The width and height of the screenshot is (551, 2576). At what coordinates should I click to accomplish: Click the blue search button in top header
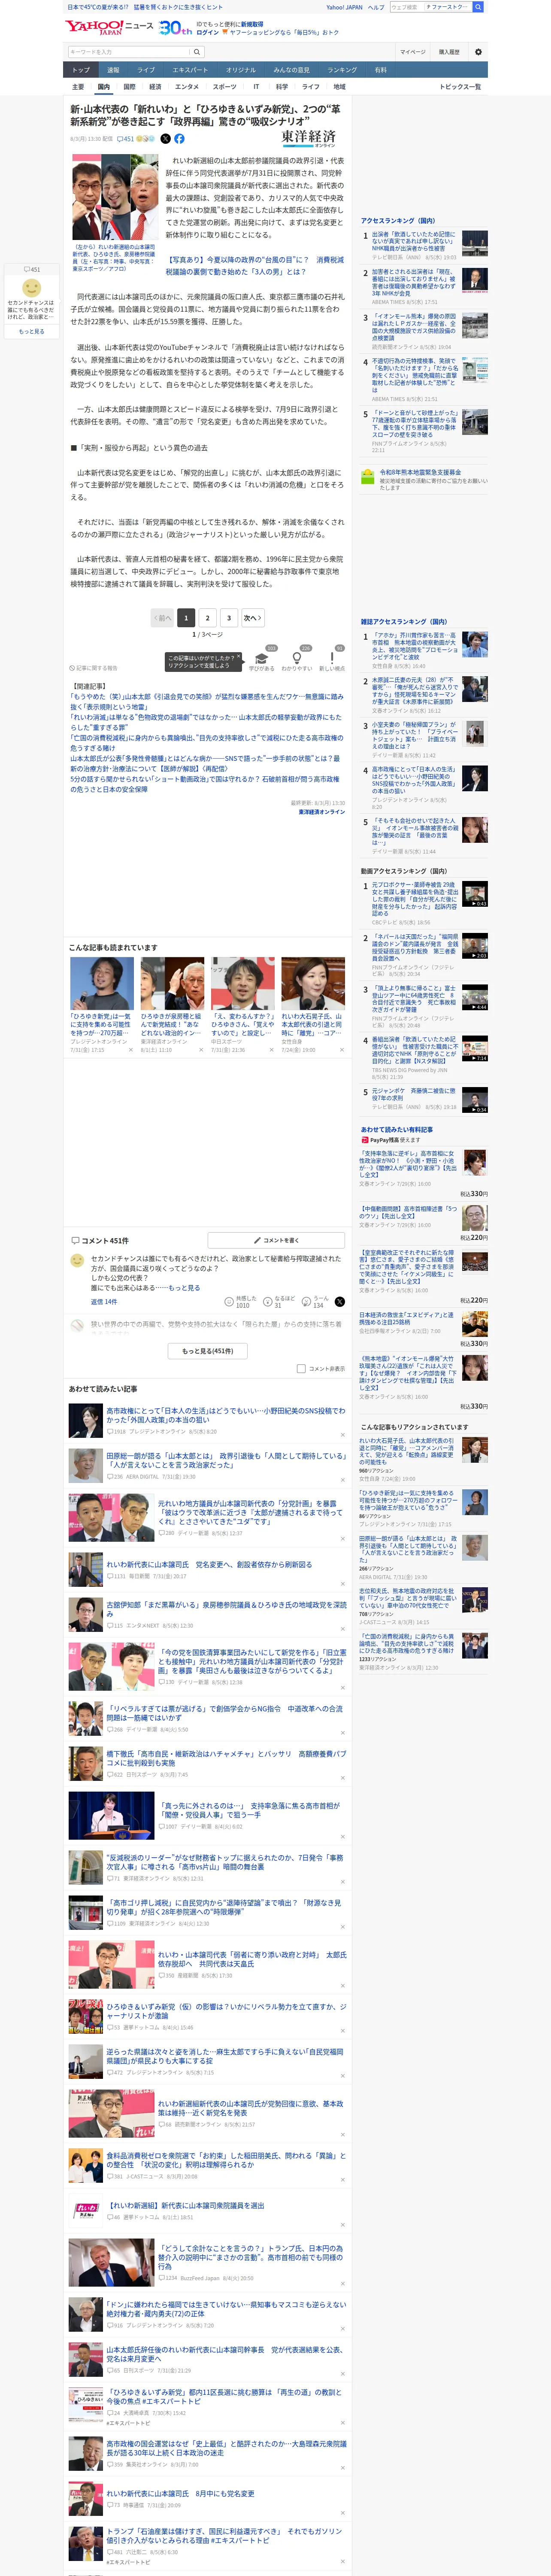coord(478,7)
